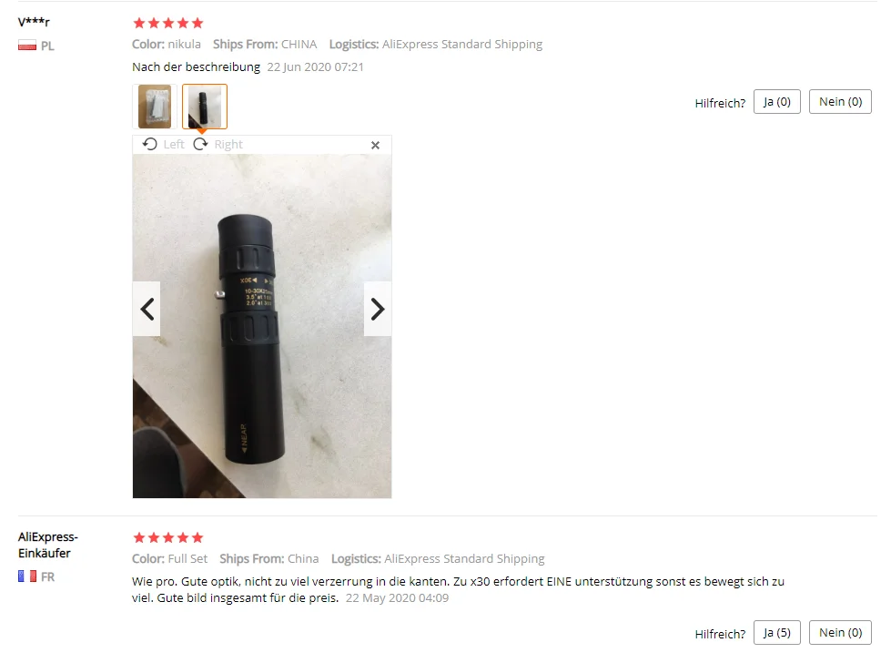This screenshot has height=663, width=891.
Task: Mark V***r review as helpful with Ja (0)
Action: (x=777, y=102)
